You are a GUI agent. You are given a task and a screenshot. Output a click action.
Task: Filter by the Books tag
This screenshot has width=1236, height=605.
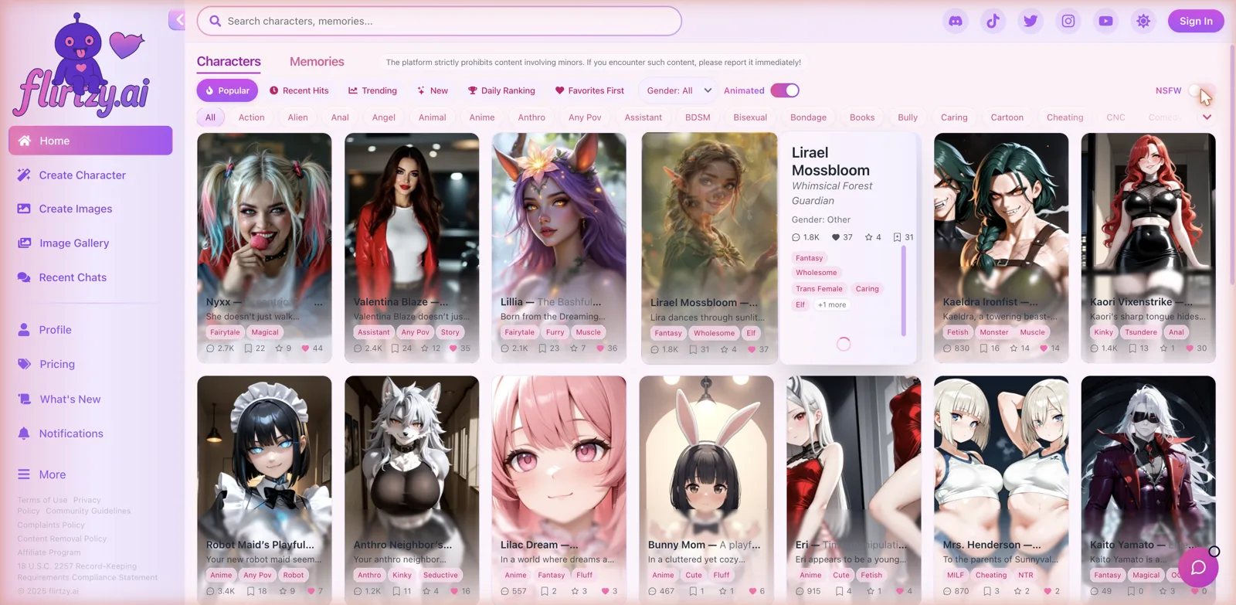(862, 117)
